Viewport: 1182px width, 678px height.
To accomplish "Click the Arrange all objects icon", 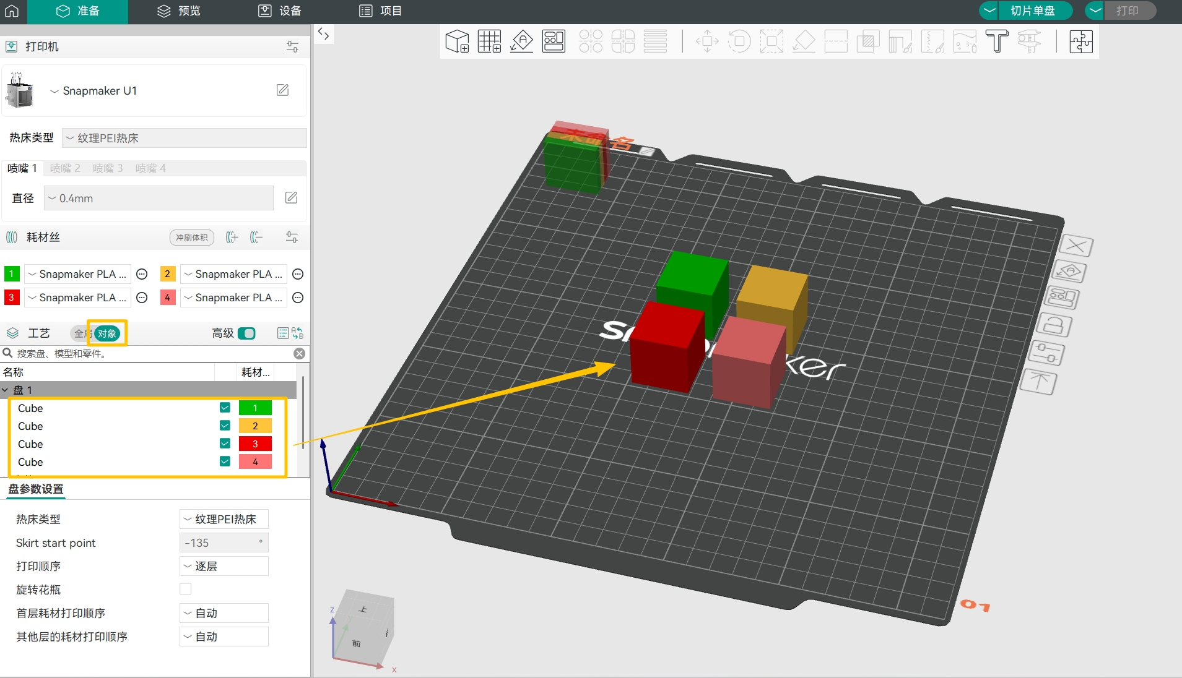I will pyautogui.click(x=554, y=41).
